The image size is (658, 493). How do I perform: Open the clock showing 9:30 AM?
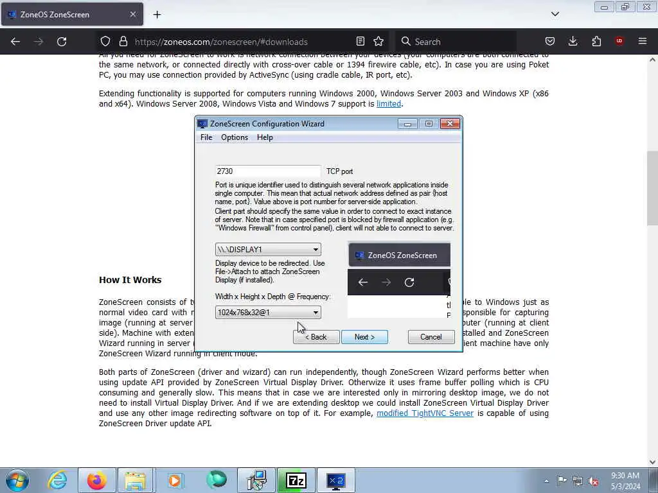point(625,481)
